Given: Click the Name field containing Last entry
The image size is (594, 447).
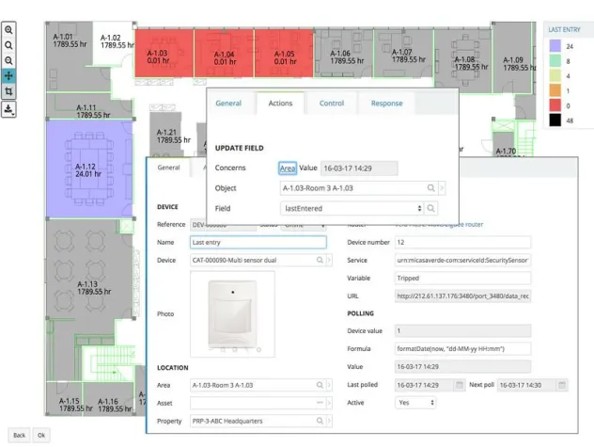Looking at the screenshot, I should [258, 242].
